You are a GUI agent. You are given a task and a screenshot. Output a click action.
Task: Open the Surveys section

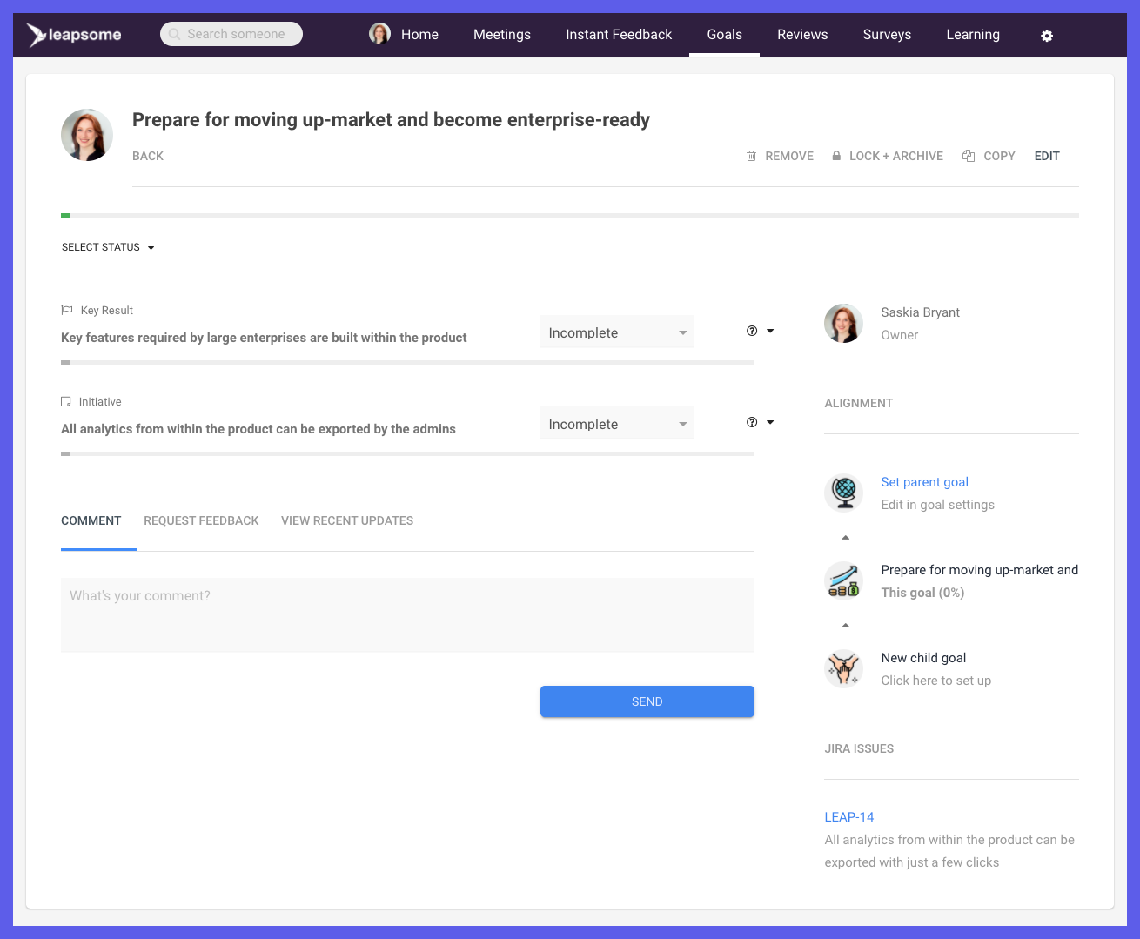pos(887,34)
